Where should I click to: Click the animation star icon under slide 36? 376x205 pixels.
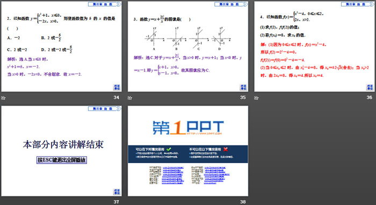[x=256, y=98]
